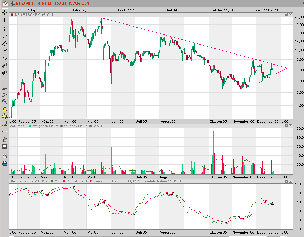Open the Intraday mode selector

pos(80,10)
